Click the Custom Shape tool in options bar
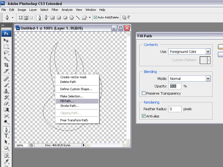The height and width of the screenshot is (167, 223). point(84,18)
